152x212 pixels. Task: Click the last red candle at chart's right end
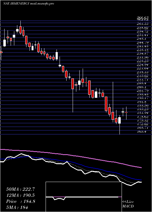(x=126, y=112)
